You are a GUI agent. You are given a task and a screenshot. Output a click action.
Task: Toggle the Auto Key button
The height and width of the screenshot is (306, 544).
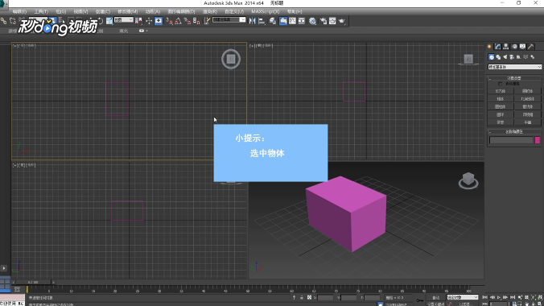(x=435, y=298)
